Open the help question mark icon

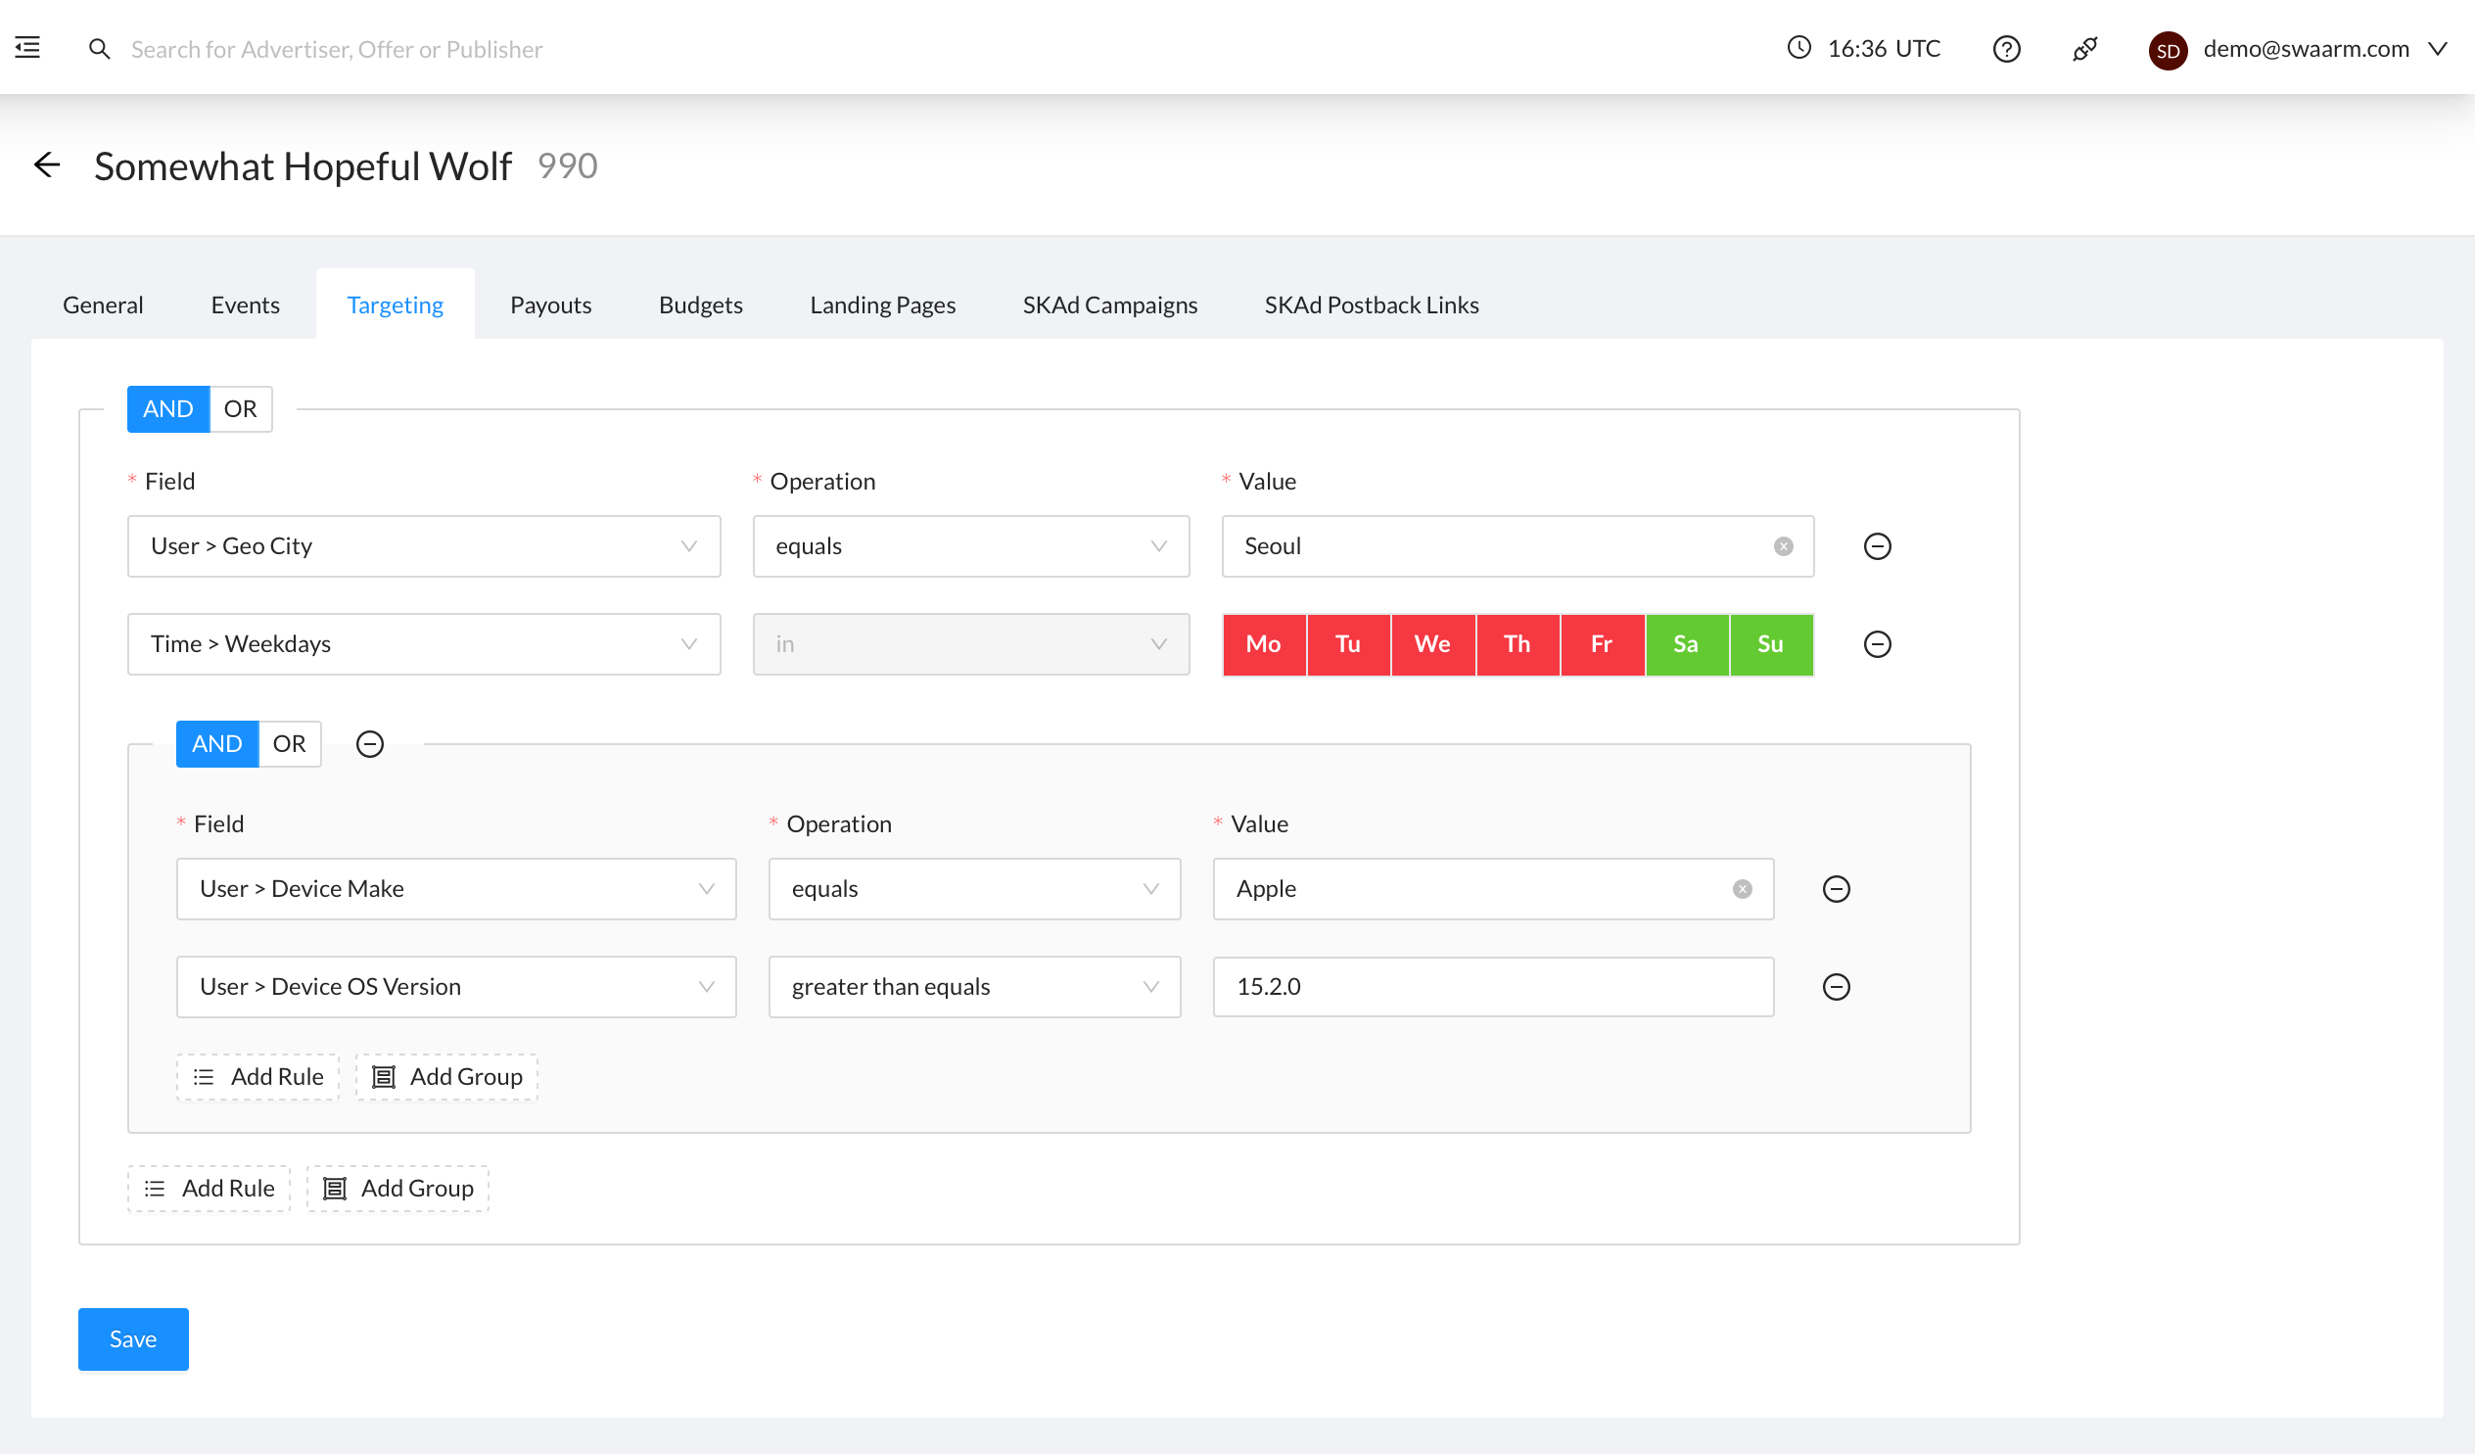tap(2006, 49)
